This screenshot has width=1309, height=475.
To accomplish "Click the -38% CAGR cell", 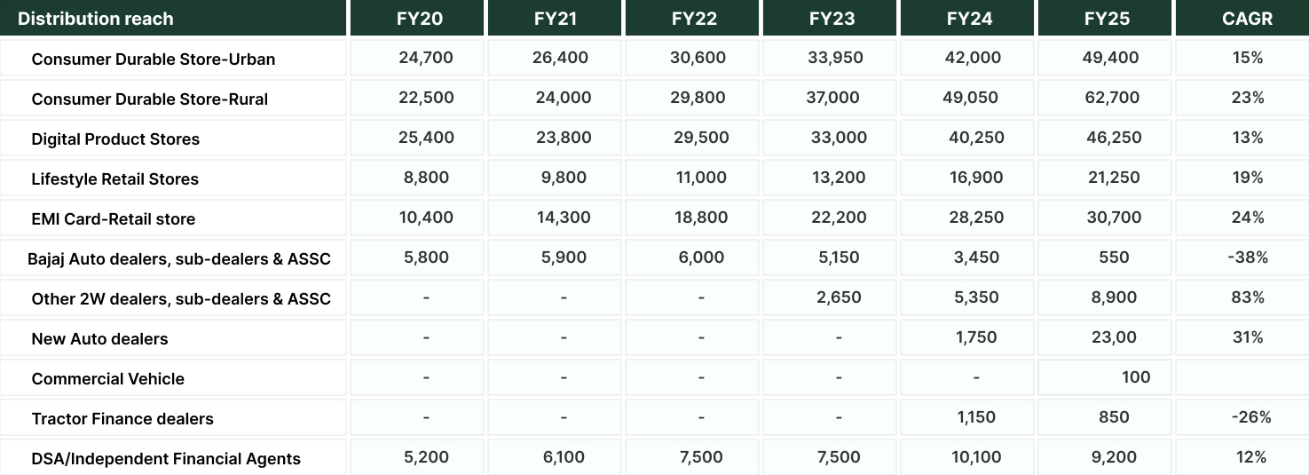I will pos(1248,257).
